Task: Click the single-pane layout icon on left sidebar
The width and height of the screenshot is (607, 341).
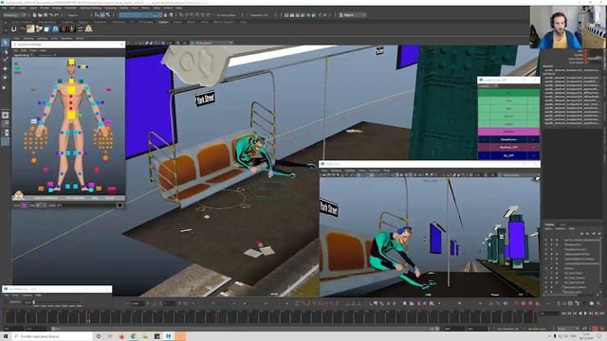Action: point(5,116)
